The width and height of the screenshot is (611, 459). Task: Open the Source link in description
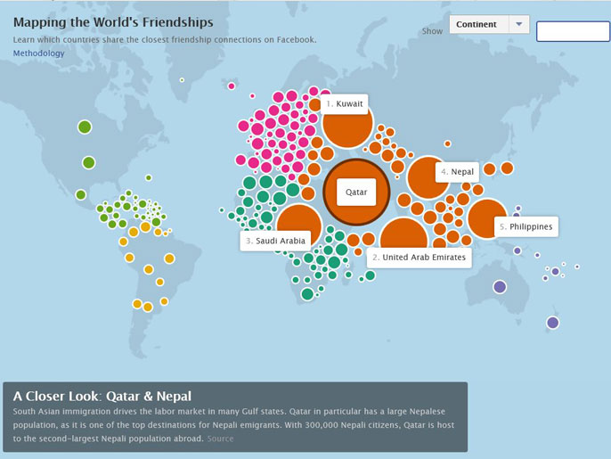tap(220, 439)
